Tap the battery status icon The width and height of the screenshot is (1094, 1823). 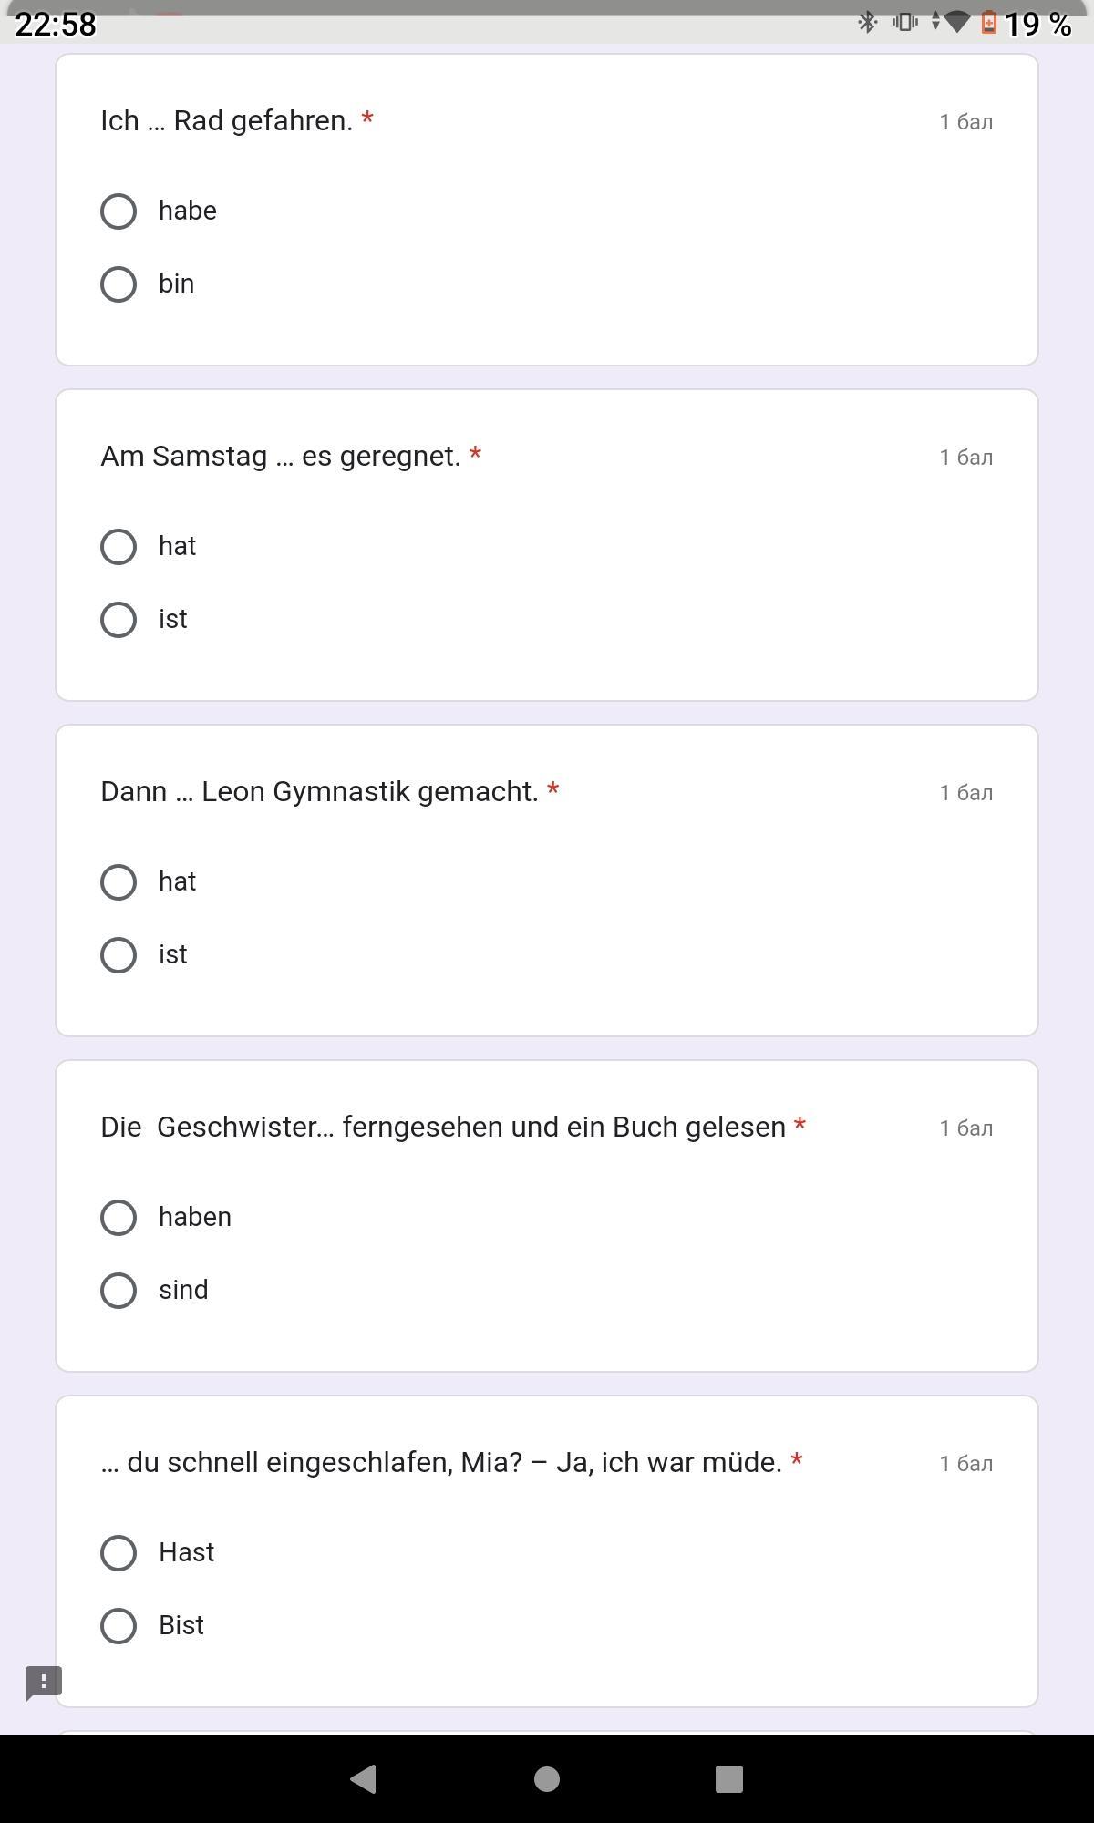989,22
